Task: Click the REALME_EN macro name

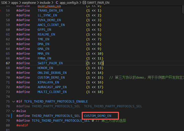Action: (46, 35)
